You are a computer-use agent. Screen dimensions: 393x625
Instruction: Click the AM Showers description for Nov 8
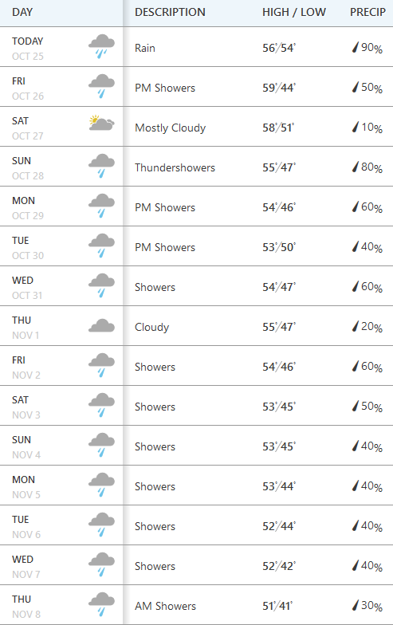point(166,606)
